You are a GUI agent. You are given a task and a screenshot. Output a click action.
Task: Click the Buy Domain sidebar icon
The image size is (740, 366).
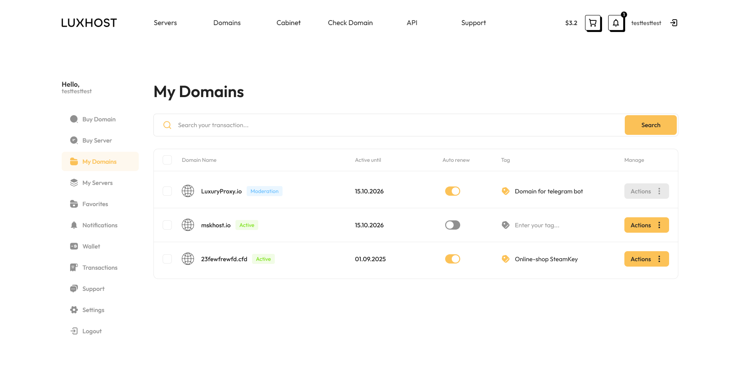point(74,119)
